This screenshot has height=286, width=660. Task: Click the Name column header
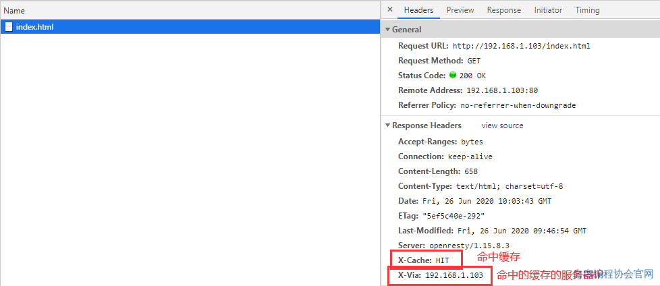(x=15, y=11)
